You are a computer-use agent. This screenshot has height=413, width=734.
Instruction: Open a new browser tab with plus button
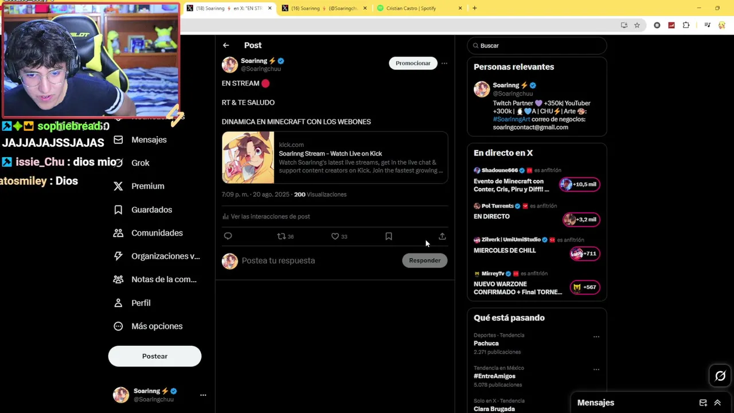[474, 8]
